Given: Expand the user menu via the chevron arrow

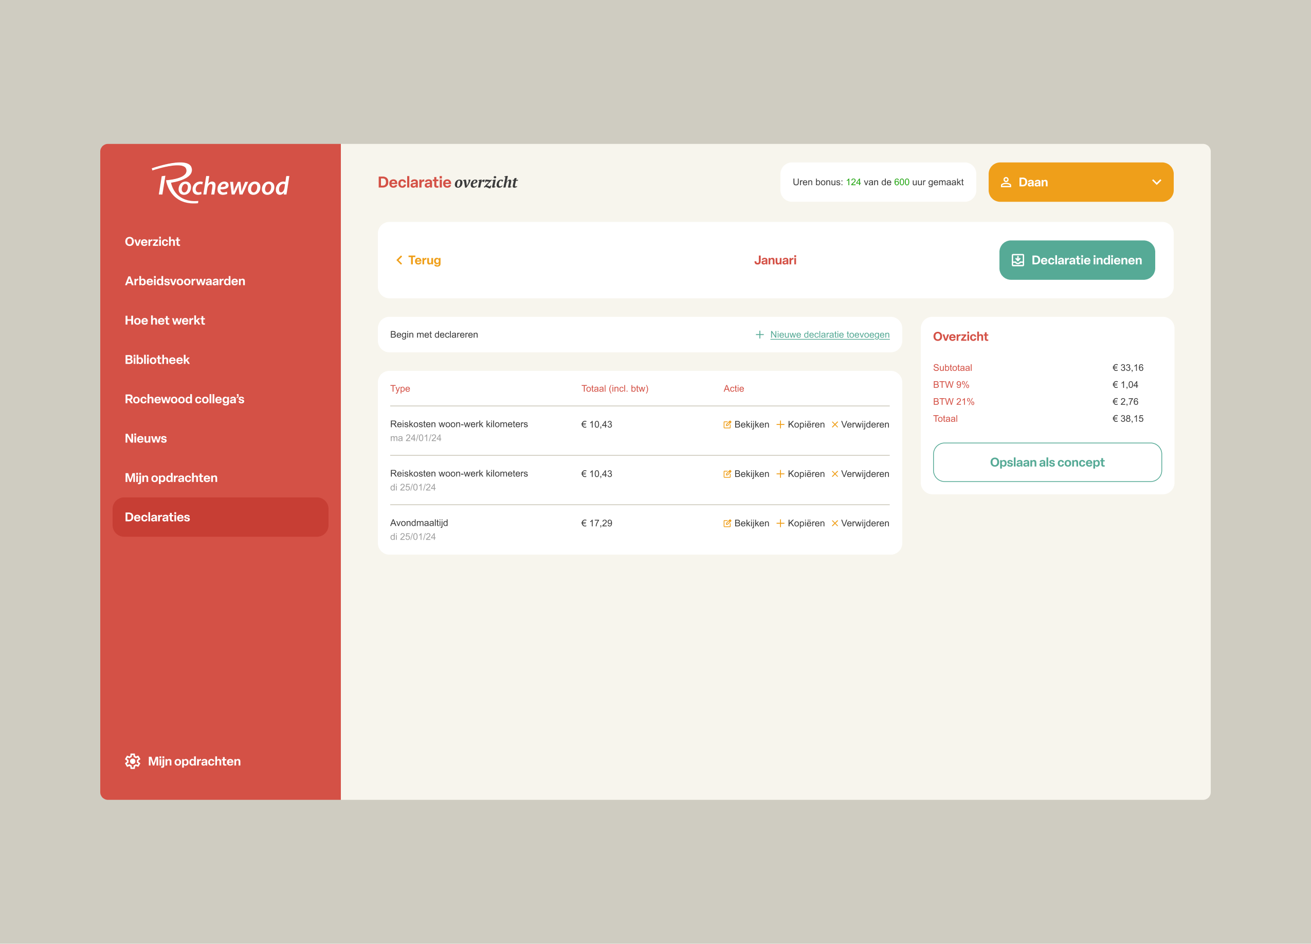Looking at the screenshot, I should (1157, 182).
